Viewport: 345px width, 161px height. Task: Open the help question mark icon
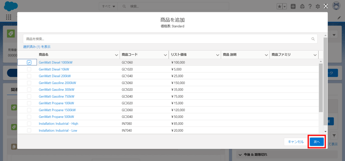pyautogui.click(x=310, y=6)
